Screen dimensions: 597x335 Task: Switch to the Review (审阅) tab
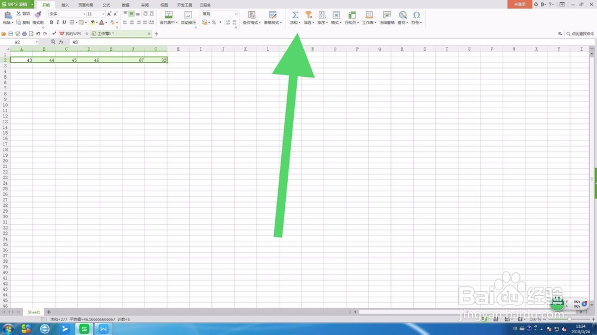[144, 5]
